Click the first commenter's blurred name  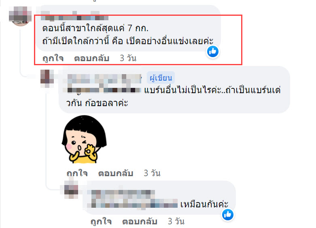pos(74,16)
